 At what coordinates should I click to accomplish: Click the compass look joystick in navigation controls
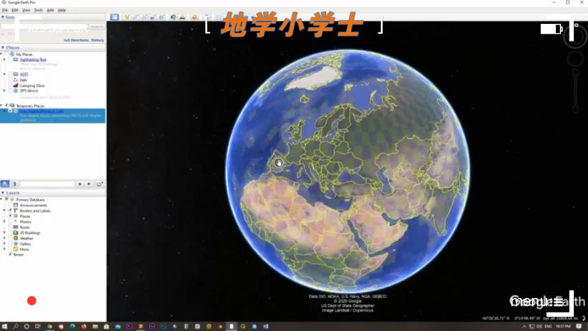pos(575,37)
